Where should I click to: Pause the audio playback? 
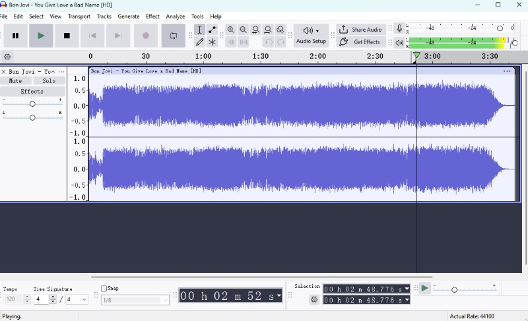16,36
